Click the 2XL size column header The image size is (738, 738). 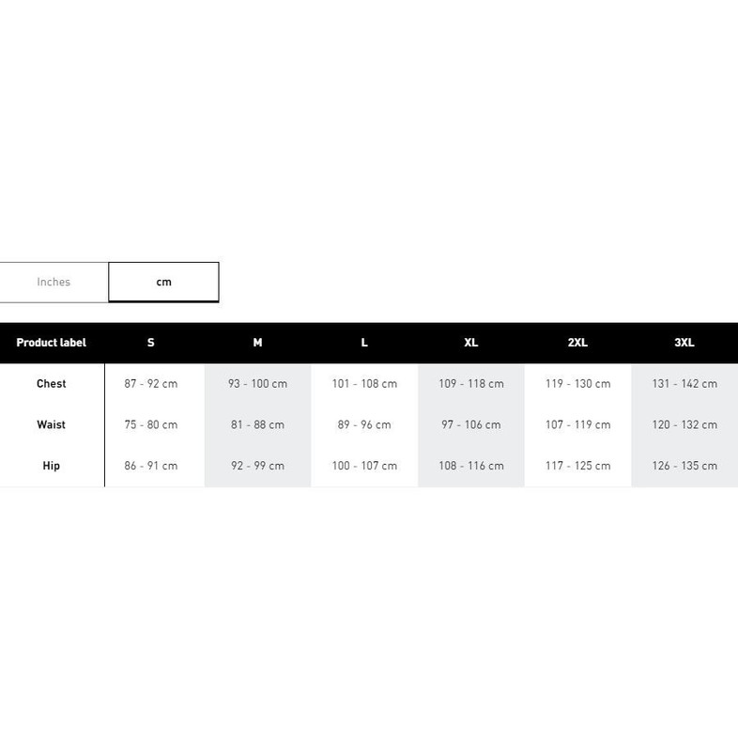[x=577, y=343]
